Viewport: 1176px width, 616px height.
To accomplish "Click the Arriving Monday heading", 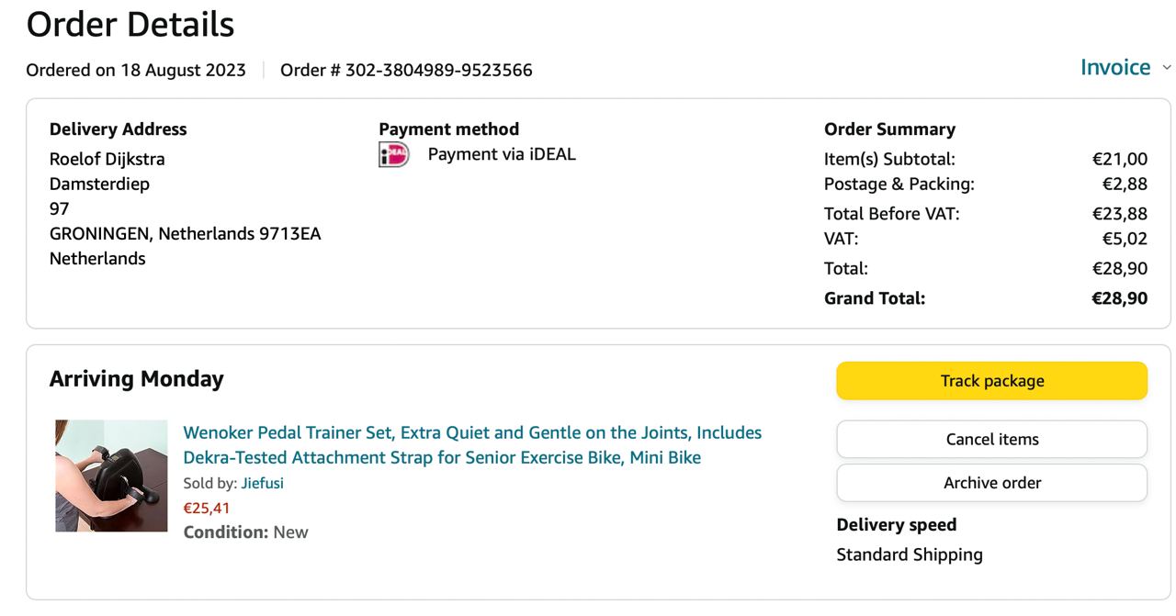I will [x=137, y=379].
